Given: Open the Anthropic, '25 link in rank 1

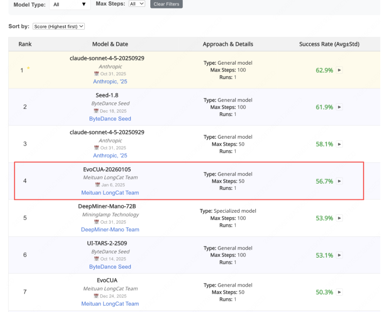Looking at the screenshot, I should [x=110, y=81].
